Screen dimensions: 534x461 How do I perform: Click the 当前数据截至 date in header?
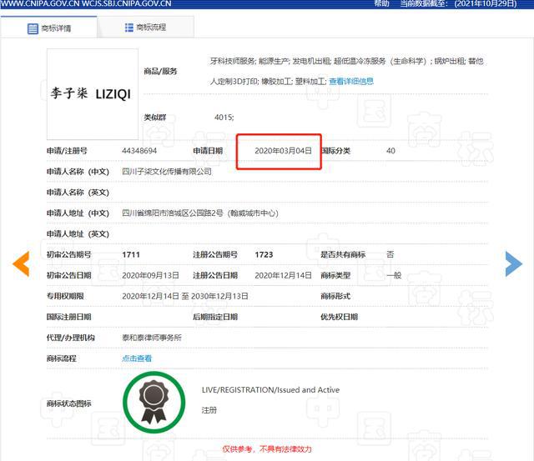coord(458,3)
